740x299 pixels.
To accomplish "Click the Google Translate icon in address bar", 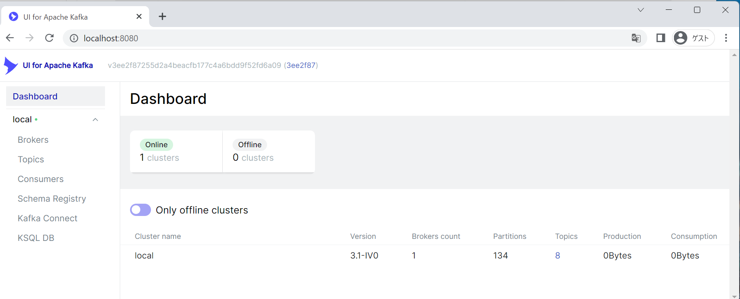I will click(x=636, y=38).
